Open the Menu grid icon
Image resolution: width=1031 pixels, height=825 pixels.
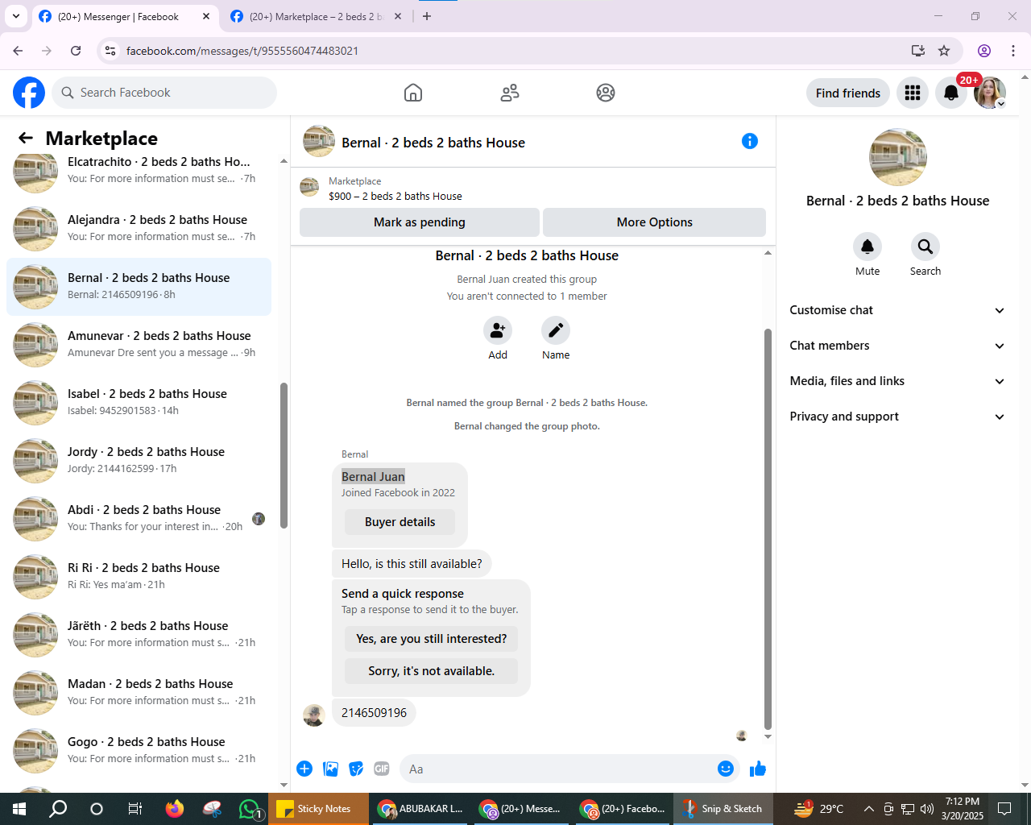click(x=913, y=93)
